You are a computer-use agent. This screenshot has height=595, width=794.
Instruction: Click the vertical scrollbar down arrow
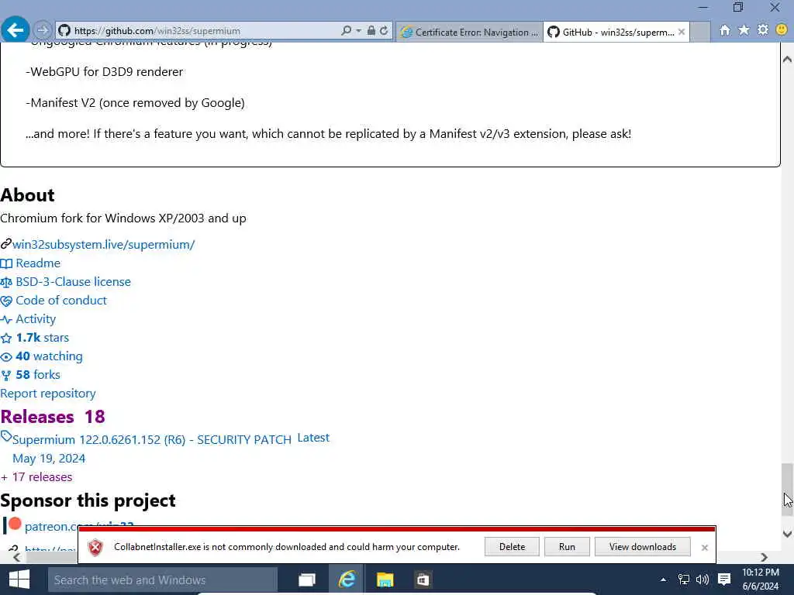coord(788,534)
